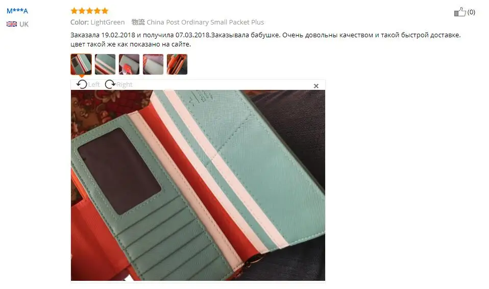Click the (0) helpful vote count
This screenshot has height=289, width=489.
471,12
